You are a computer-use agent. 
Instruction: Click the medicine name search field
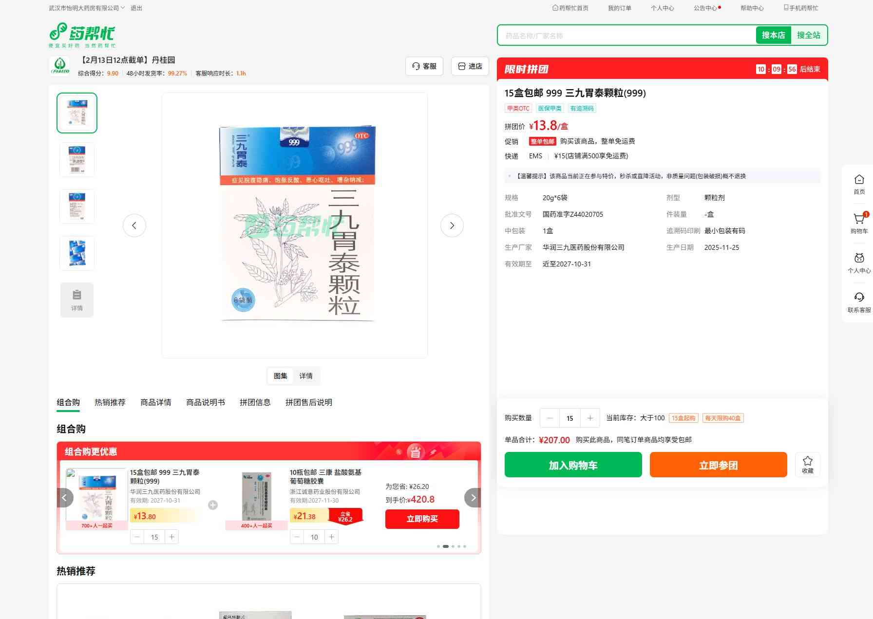point(626,36)
